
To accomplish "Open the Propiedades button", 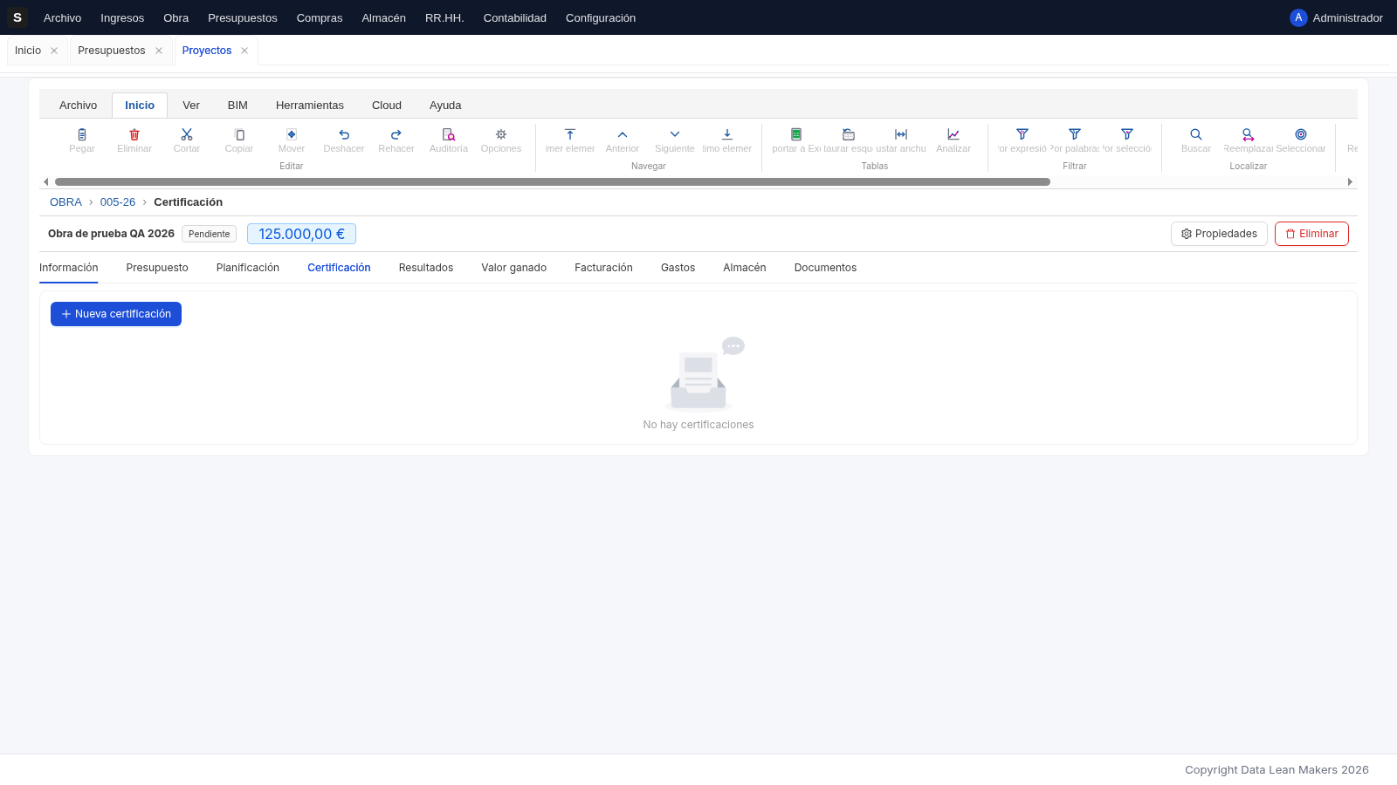I will click(x=1219, y=234).
